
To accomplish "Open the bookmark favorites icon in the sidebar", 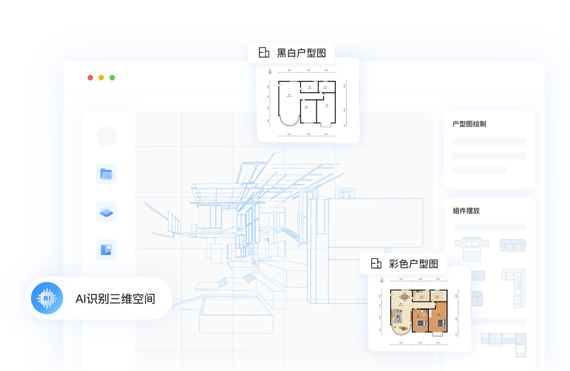I will [106, 249].
